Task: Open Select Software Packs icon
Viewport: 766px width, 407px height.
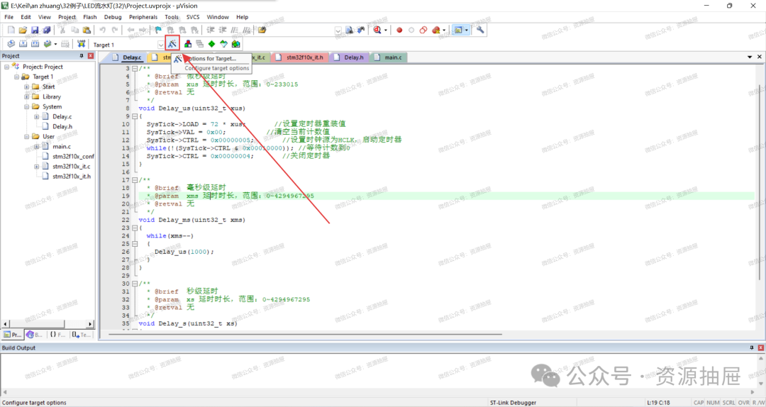Action: (223, 44)
